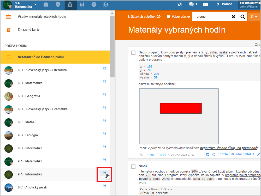Image resolution: width=261 pixels, height=196 pixels.
Task: Open 6.D Geografia lesson row
Action: pyautogui.click(x=55, y=96)
